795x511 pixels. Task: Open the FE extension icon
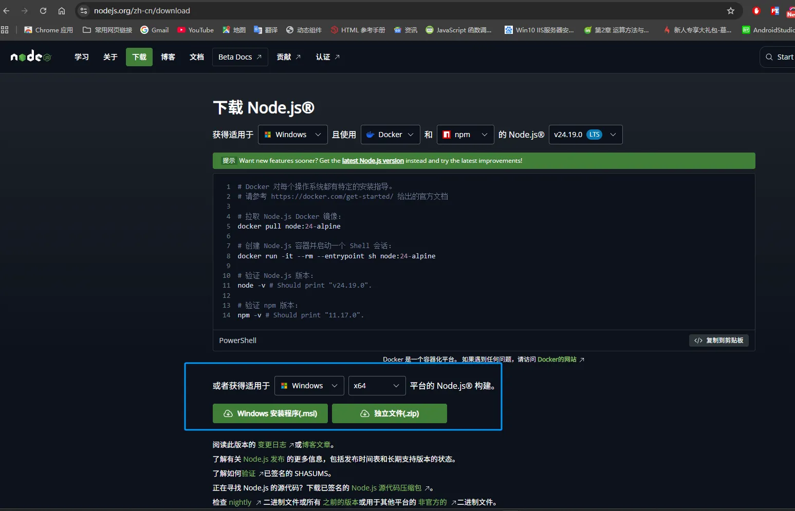(775, 11)
